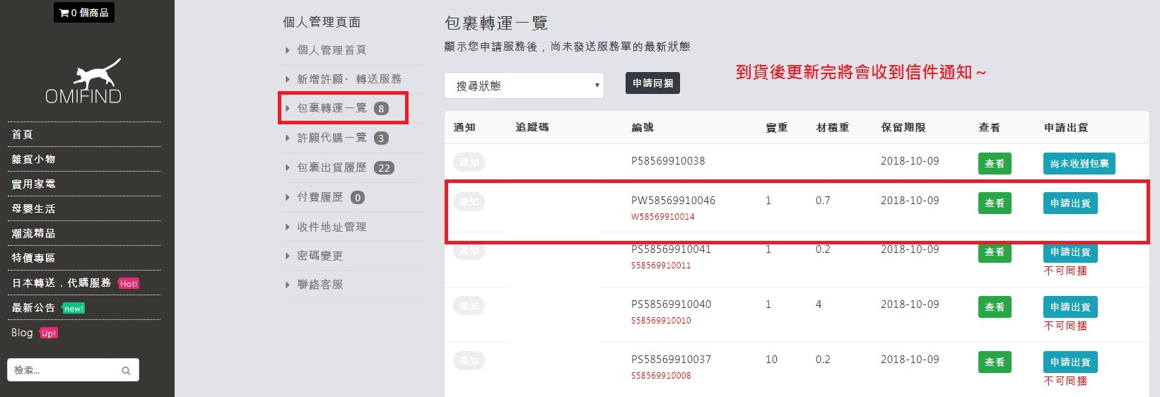Open 許願代購一覽 in account menu
The width and height of the screenshot is (1160, 397).
point(332,138)
